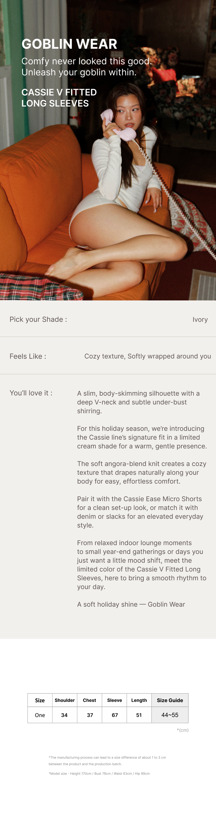The width and height of the screenshot is (216, 836).
Task: Click the Cassie Ease Micro Shorts paragraph
Action: click(x=140, y=512)
